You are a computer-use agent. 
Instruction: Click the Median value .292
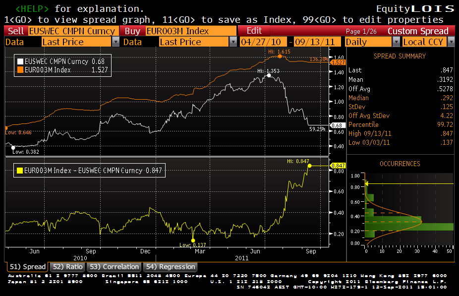[447, 98]
